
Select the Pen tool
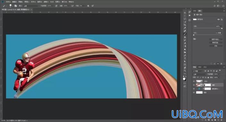coord(185,55)
